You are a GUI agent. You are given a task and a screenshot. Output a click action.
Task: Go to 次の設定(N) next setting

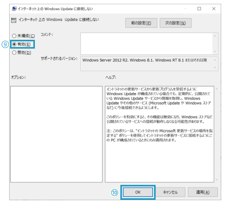pyautogui.click(x=176, y=23)
